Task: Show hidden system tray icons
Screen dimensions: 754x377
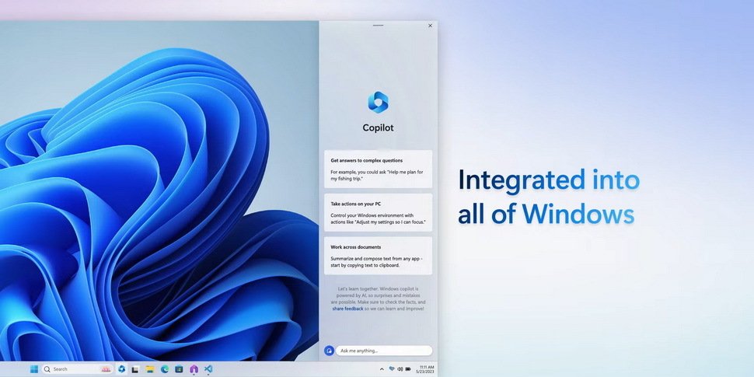Action: (x=382, y=369)
